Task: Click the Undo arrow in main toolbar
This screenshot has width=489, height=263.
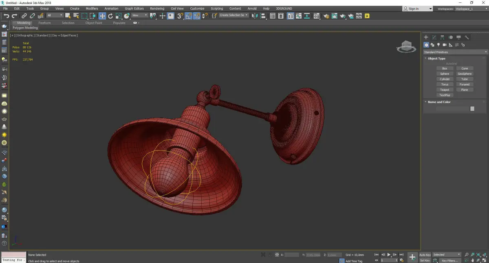Action: tap(6, 16)
